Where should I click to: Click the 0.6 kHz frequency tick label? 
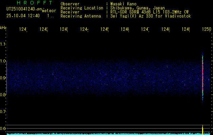[3, 129]
